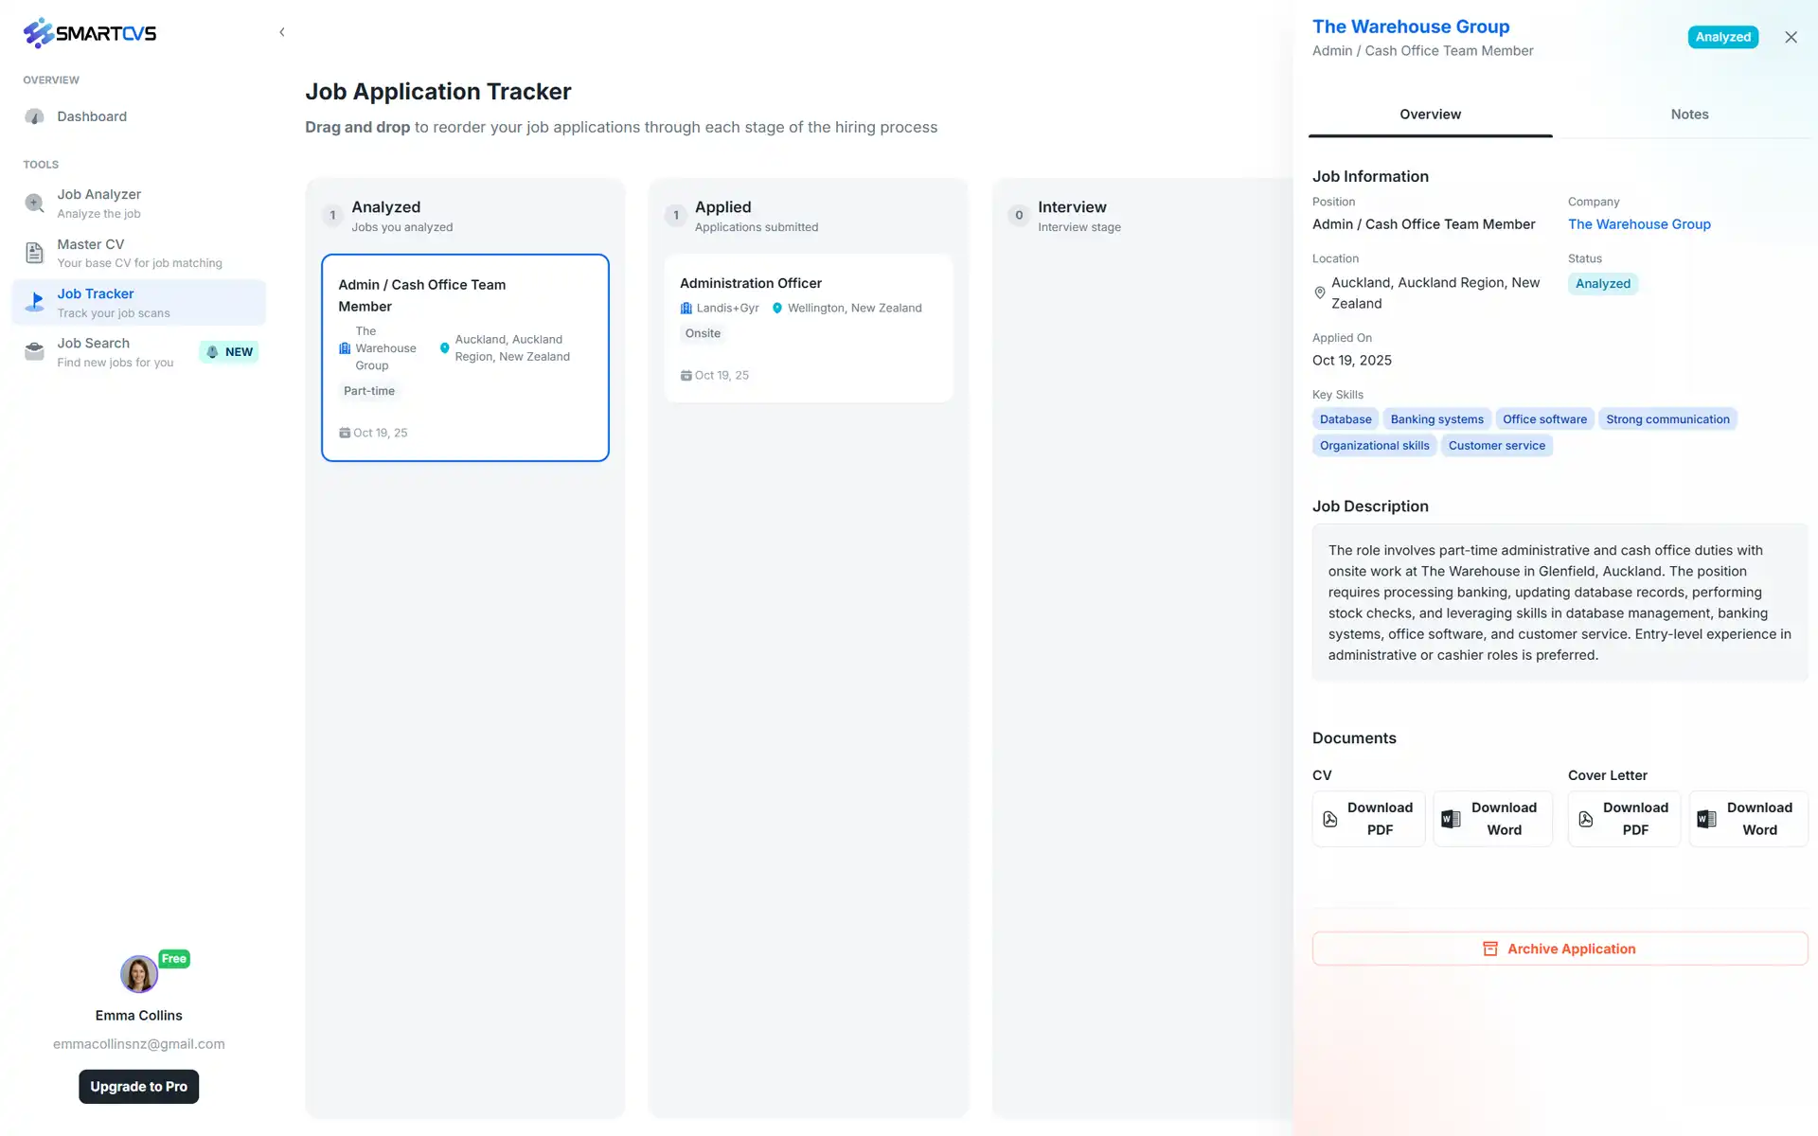Click the SmartCVS logo
The image size is (1818, 1136).
pos(90,32)
